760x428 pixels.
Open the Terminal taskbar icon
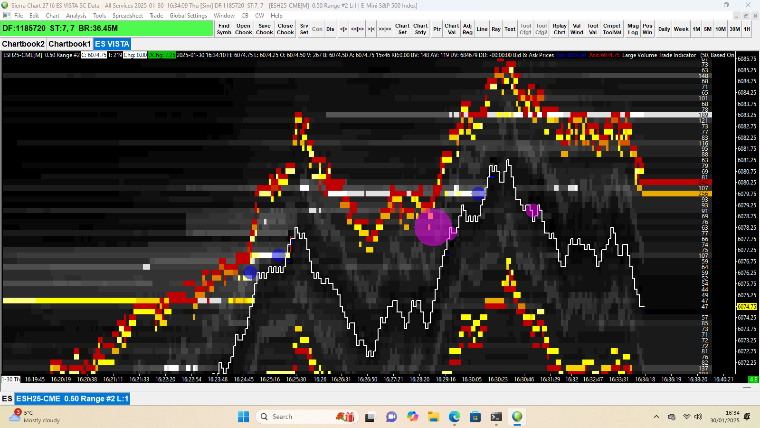[x=496, y=417]
